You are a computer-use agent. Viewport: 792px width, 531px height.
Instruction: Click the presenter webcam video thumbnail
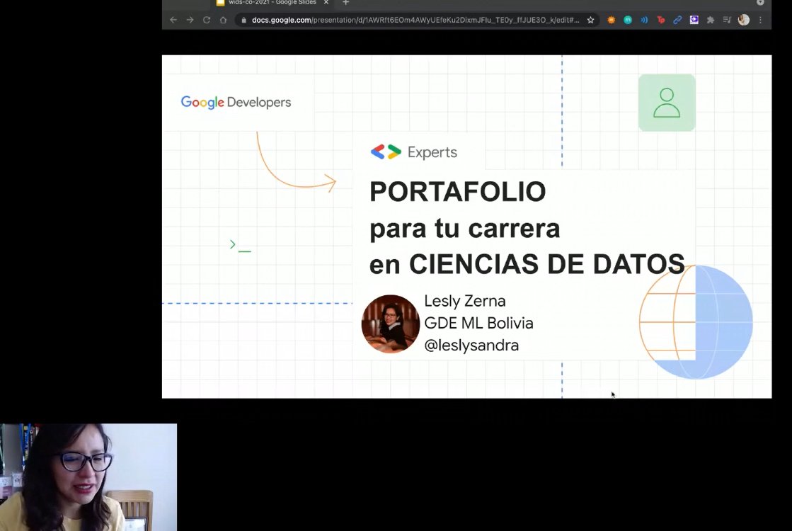tap(88, 477)
